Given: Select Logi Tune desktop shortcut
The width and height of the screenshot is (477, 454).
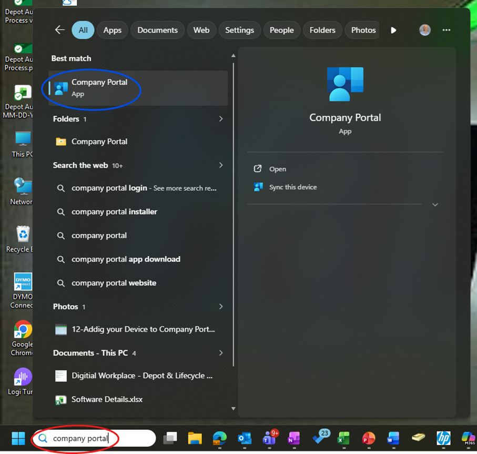Looking at the screenshot, I should 21,381.
